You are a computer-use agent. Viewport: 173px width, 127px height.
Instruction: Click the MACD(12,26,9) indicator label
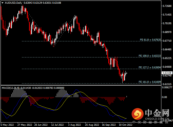click(11, 88)
